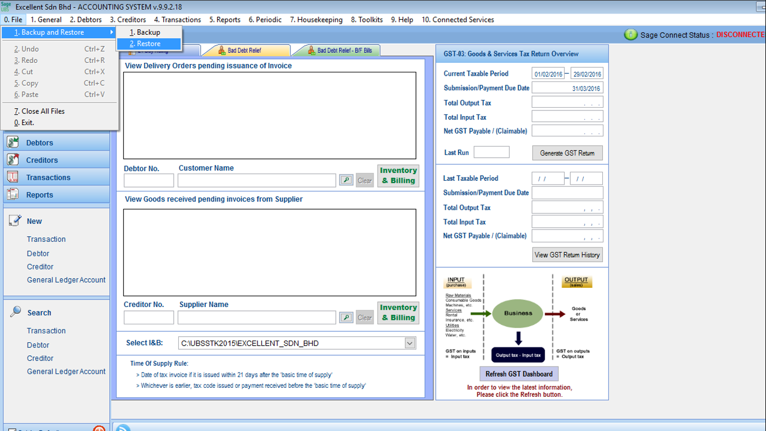Click the Bad Debt Relief - B/F Bills tab icon
Viewport: 766px width, 431px height.
312,51
